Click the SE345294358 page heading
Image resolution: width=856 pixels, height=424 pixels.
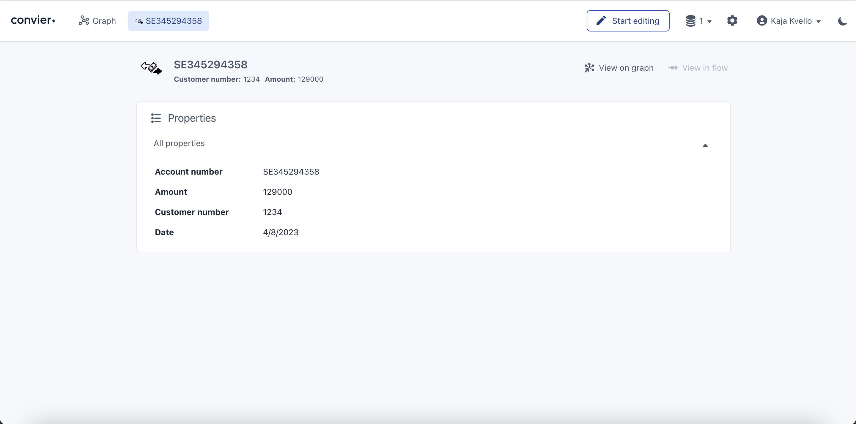[x=210, y=64]
